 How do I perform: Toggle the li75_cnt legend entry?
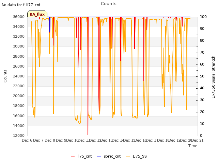pyautogui.click(x=81, y=156)
